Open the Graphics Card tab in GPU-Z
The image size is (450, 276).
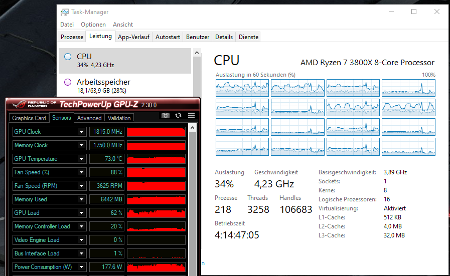click(29, 118)
